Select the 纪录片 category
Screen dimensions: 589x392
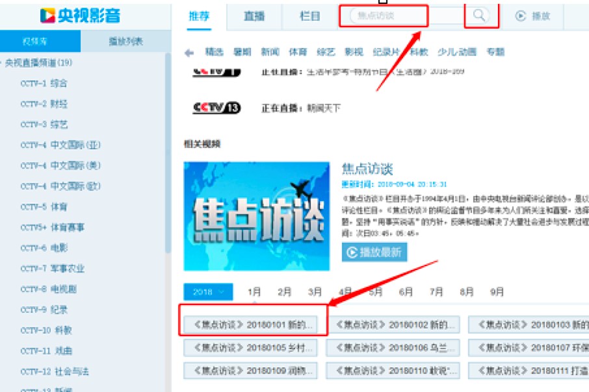[386, 52]
